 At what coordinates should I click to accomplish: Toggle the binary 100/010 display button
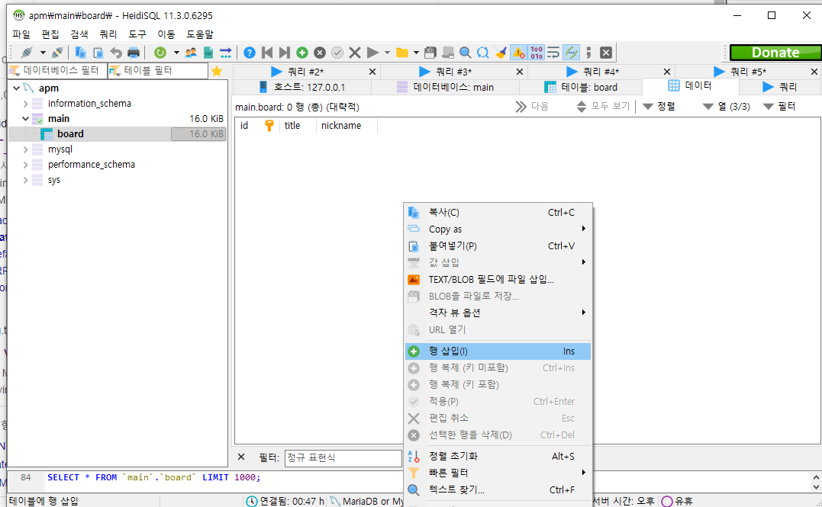point(537,53)
